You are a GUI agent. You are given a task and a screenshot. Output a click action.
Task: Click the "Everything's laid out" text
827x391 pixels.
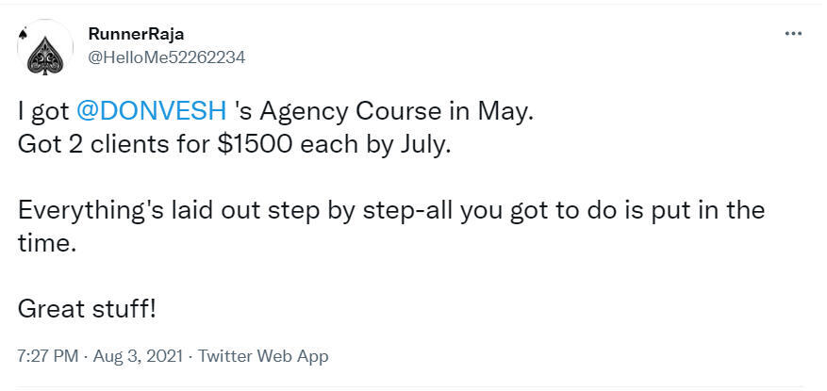coord(123,210)
